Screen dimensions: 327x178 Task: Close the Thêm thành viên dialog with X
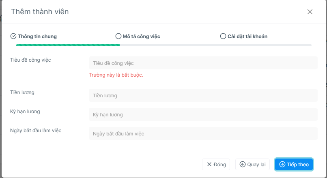[310, 12]
